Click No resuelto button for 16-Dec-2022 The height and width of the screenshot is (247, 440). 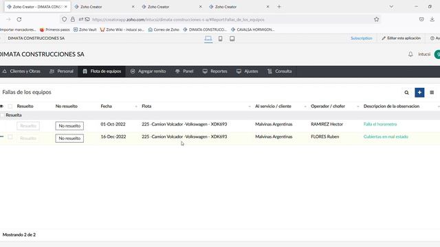pyautogui.click(x=69, y=139)
